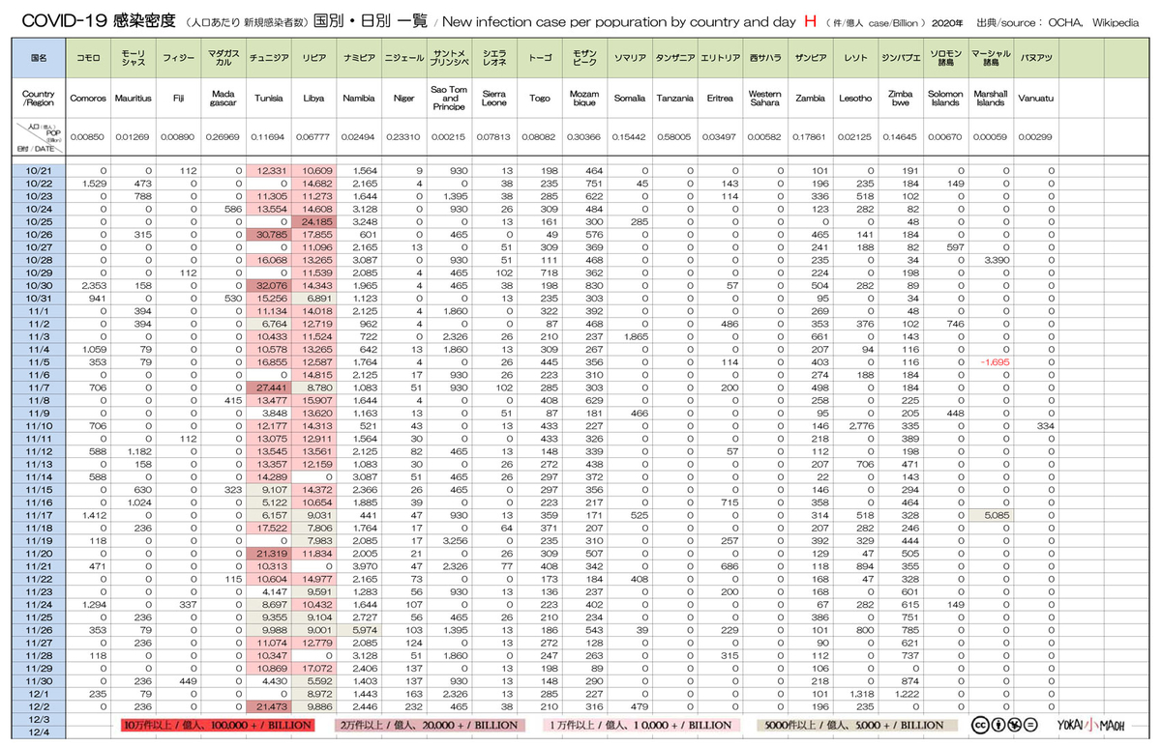Select the Libya column header
1161x746 pixels.
coord(313,98)
